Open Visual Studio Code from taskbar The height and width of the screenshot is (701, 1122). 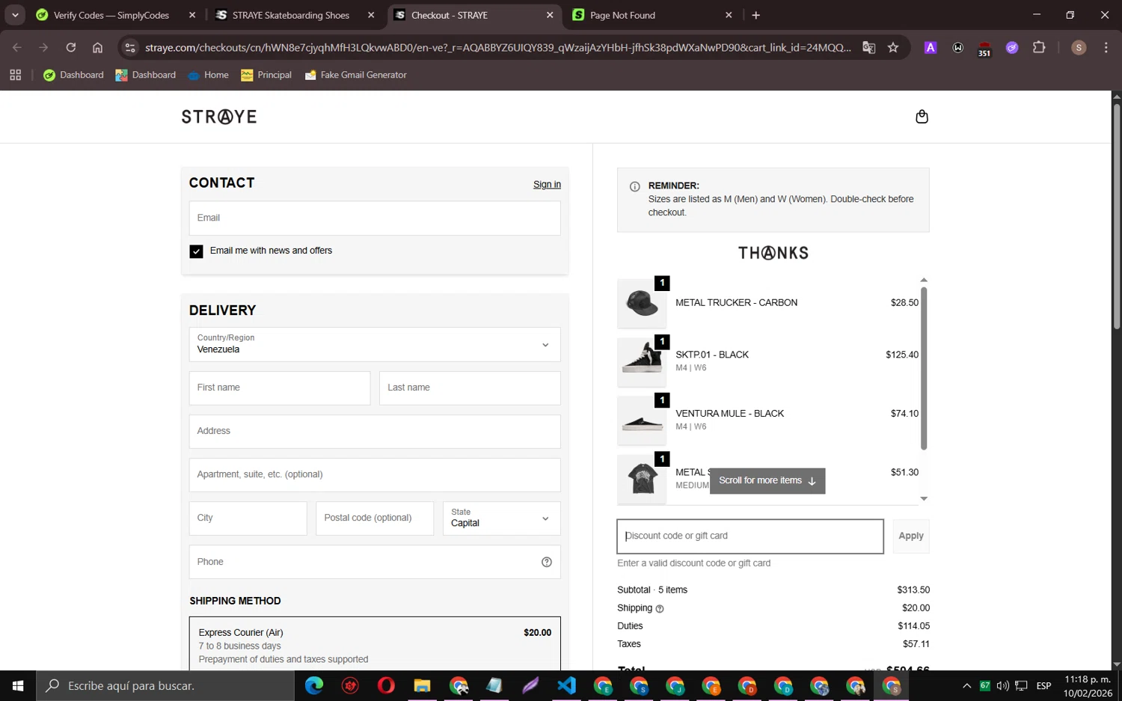point(566,685)
